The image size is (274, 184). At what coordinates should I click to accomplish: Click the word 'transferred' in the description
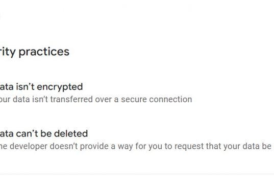[x=71, y=100]
